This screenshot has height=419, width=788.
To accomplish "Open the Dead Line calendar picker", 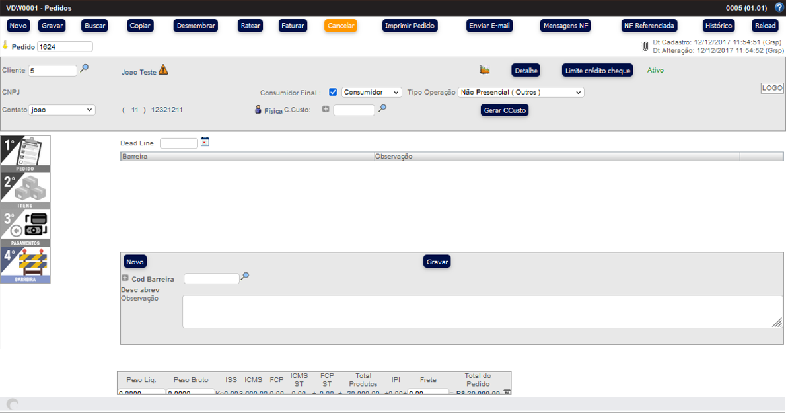I will (205, 142).
